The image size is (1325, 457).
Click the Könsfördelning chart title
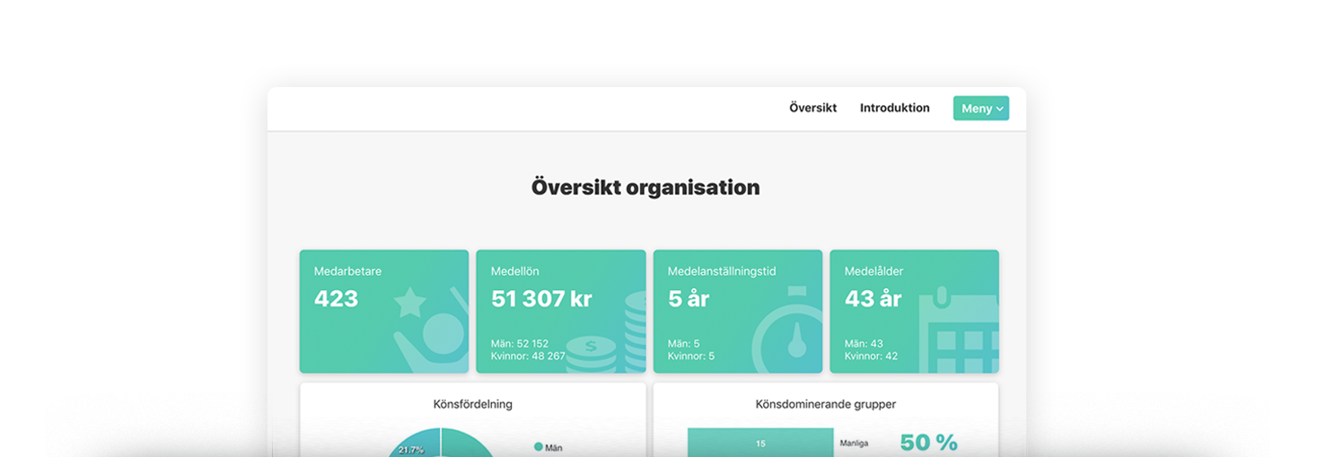[x=473, y=404]
